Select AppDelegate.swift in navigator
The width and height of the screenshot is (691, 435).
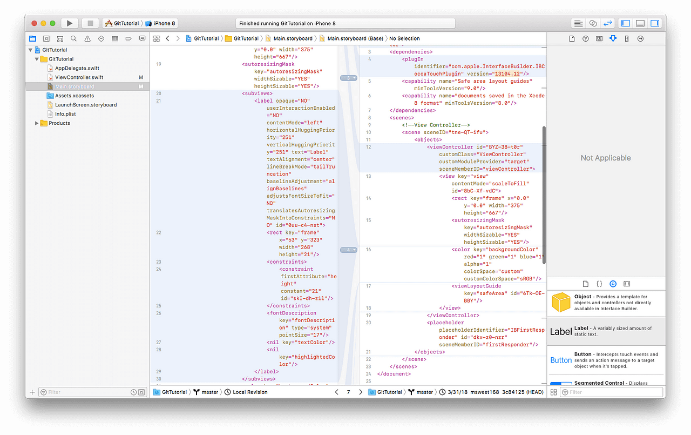[77, 68]
